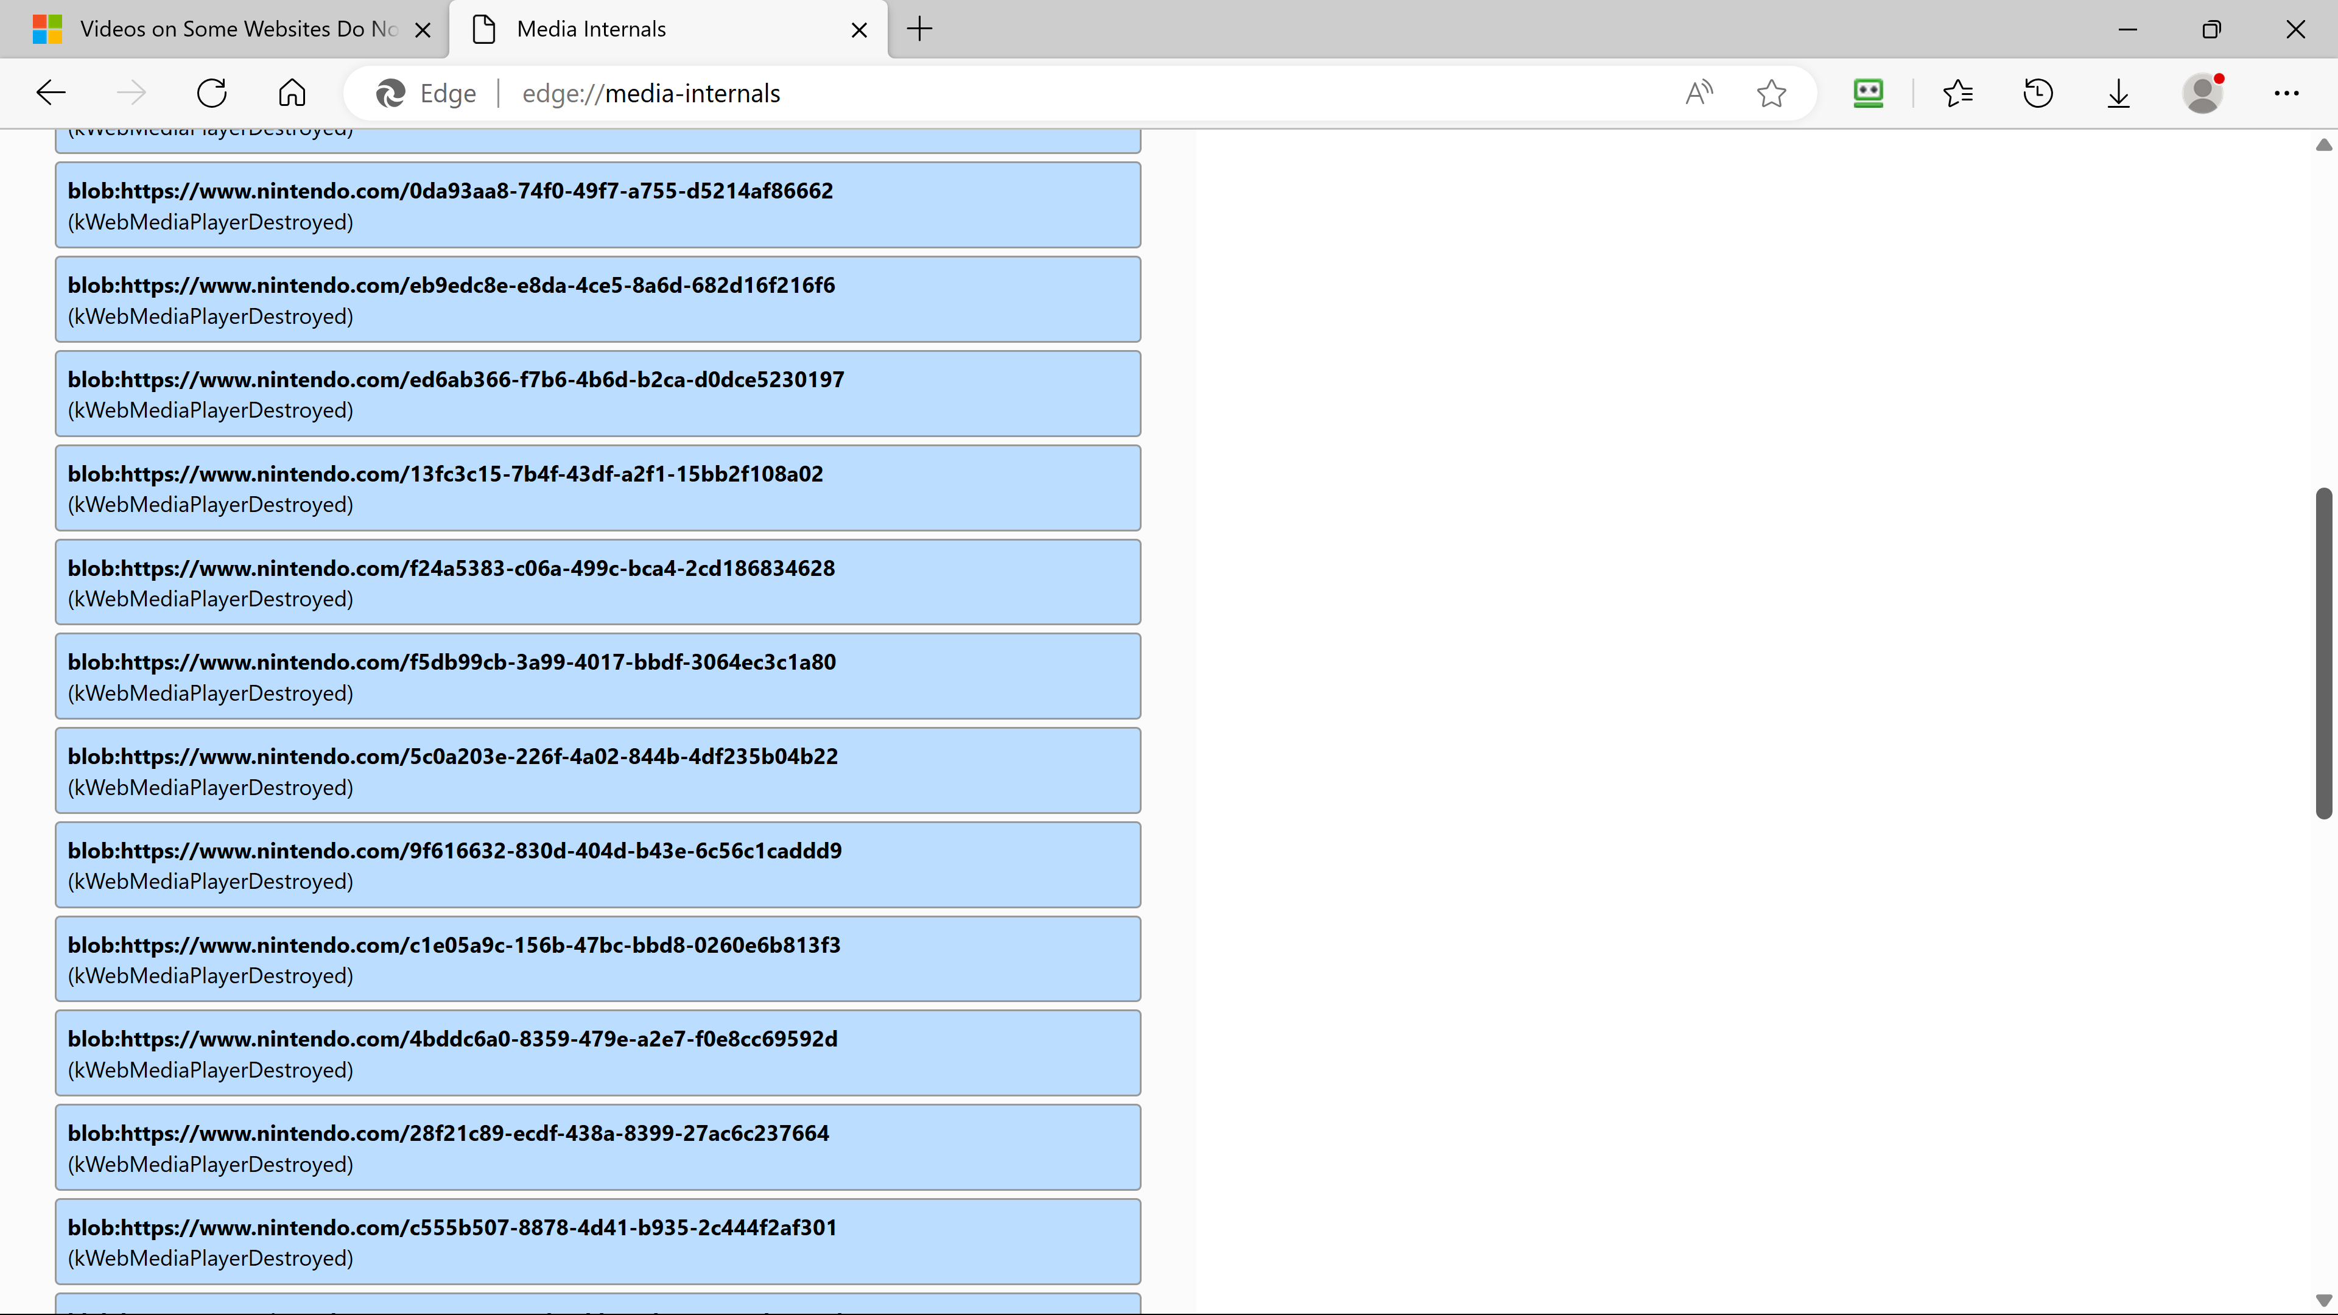
Task: Minimize the Edge window
Action: [2127, 29]
